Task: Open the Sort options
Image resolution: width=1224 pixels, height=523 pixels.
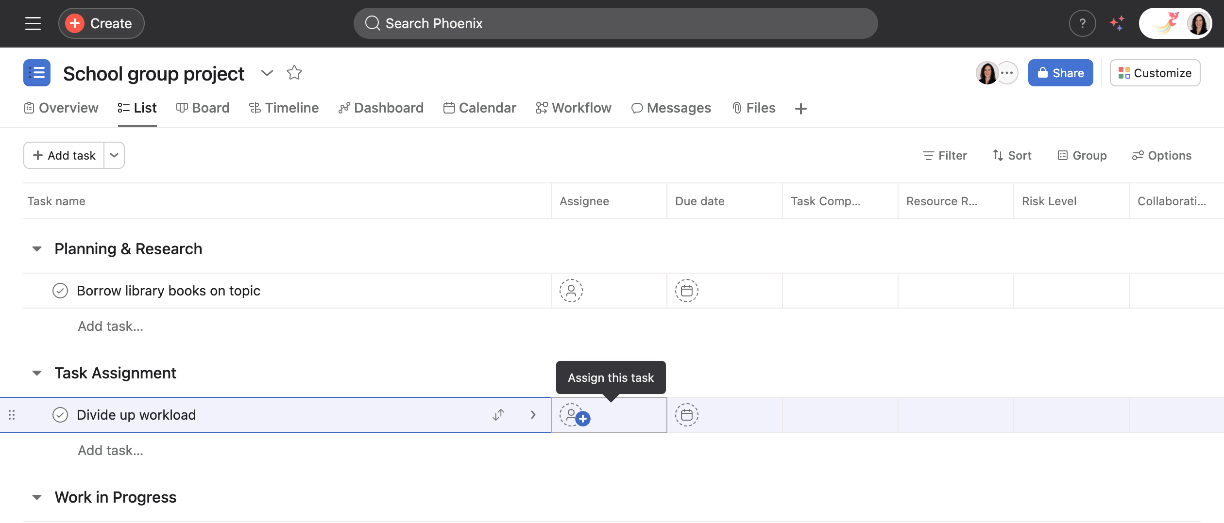Action: [1012, 155]
